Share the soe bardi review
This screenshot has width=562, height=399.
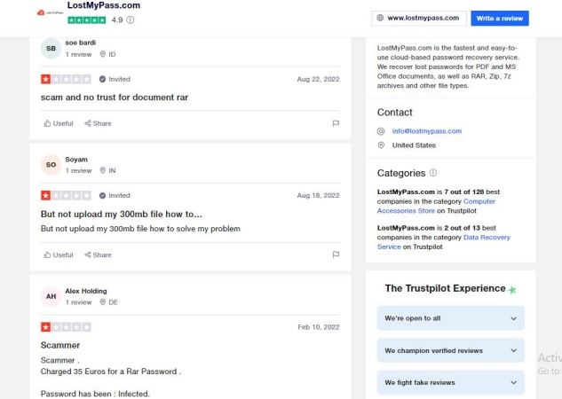click(x=98, y=123)
